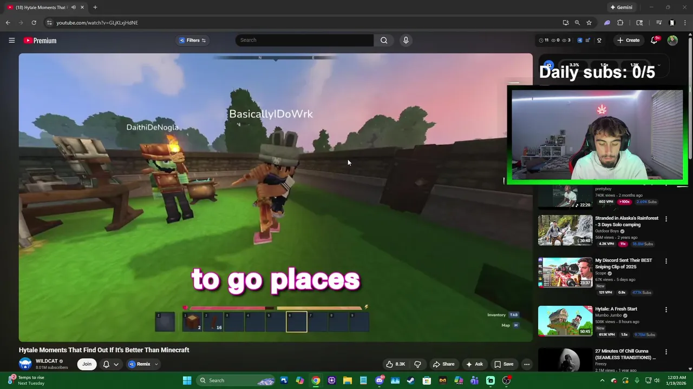Image resolution: width=693 pixels, height=389 pixels.
Task: Open YouTube account avatar menu
Action: coord(672,40)
